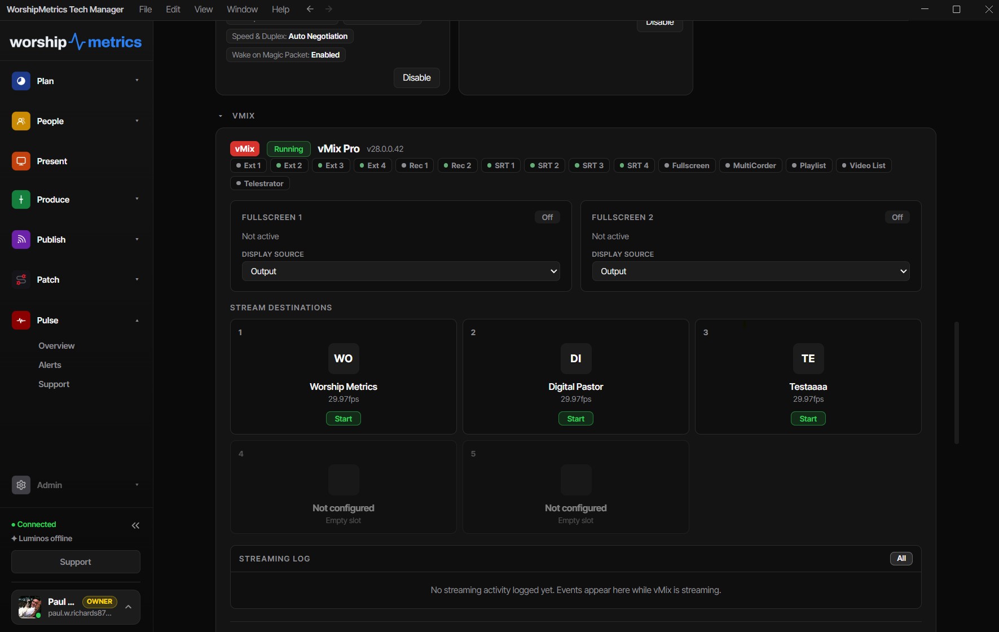999x632 pixels.
Task: Open the Window menu
Action: 243,9
